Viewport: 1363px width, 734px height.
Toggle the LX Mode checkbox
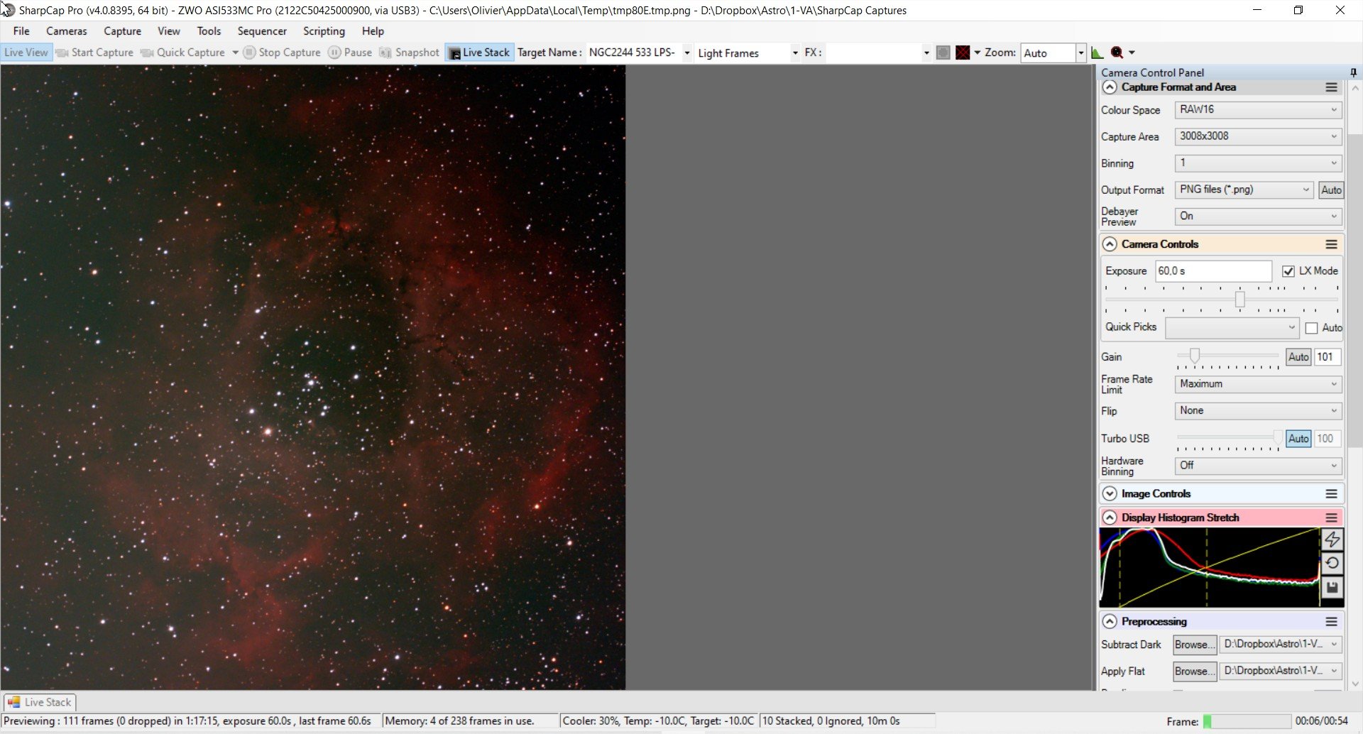1288,271
